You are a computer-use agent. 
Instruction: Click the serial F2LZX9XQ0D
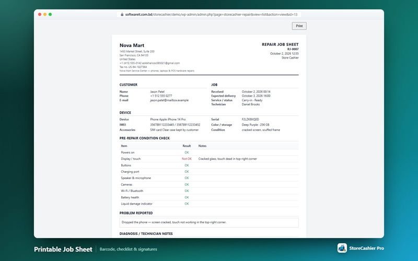pyautogui.click(x=250, y=120)
